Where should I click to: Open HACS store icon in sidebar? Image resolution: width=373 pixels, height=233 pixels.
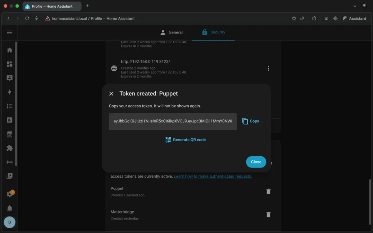9,134
